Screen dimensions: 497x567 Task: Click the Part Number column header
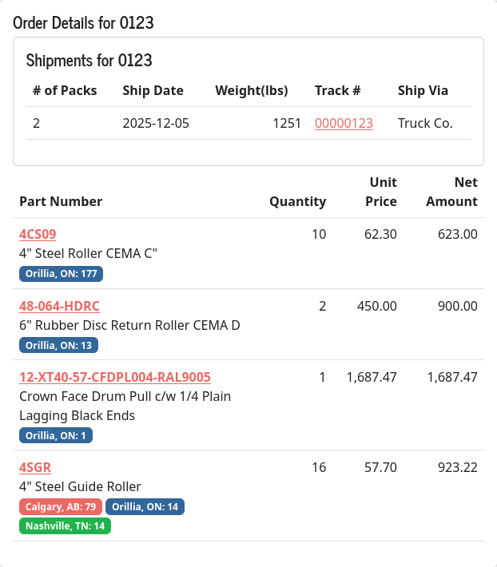coord(61,201)
